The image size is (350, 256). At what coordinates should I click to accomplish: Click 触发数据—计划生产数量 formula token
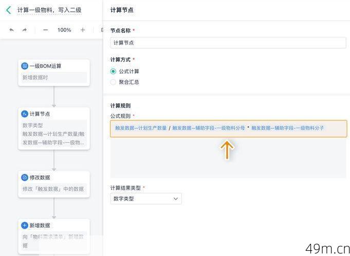pyautogui.click(x=141, y=128)
